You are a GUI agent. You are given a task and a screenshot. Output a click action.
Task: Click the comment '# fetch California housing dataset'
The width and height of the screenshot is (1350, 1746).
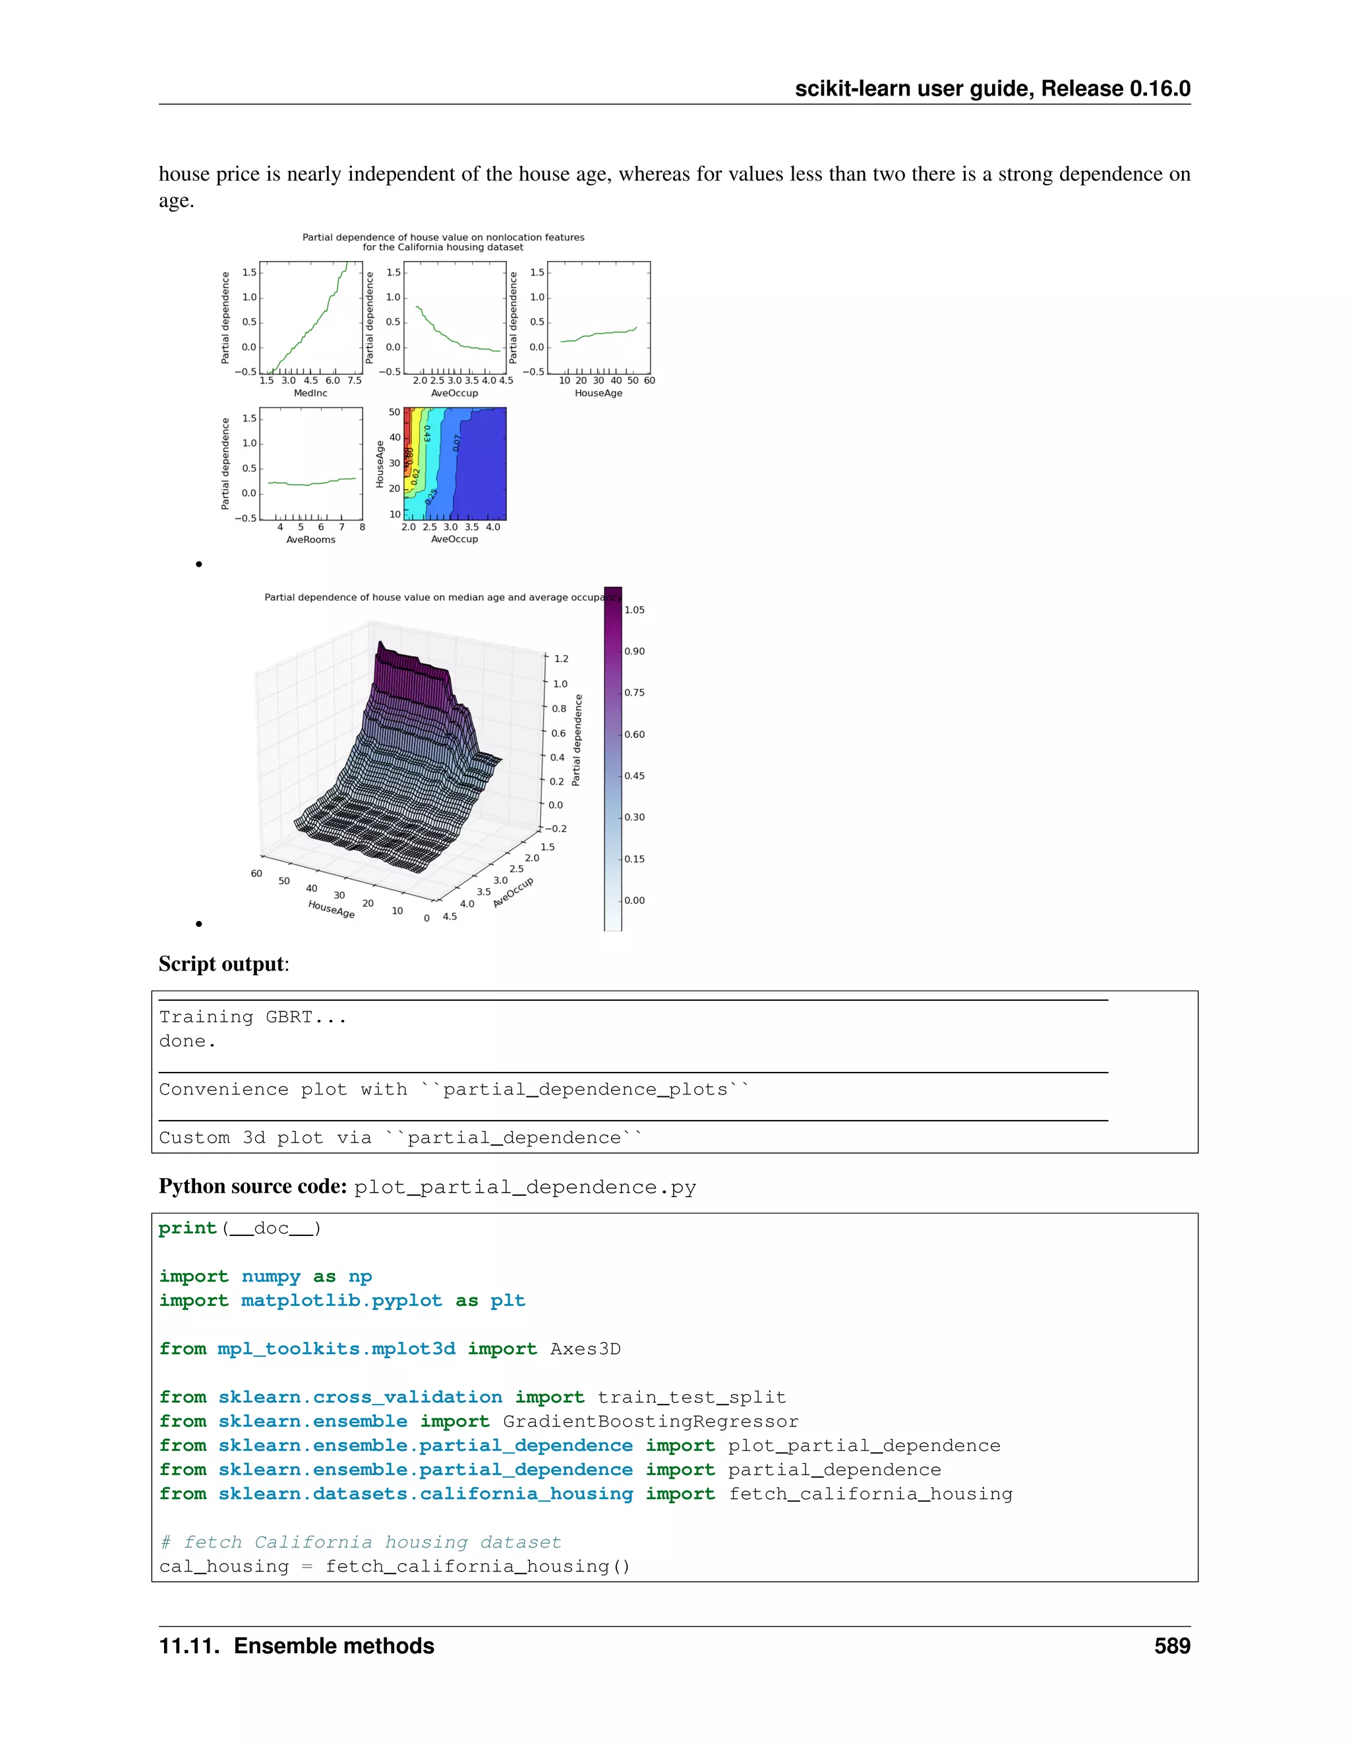360,1542
